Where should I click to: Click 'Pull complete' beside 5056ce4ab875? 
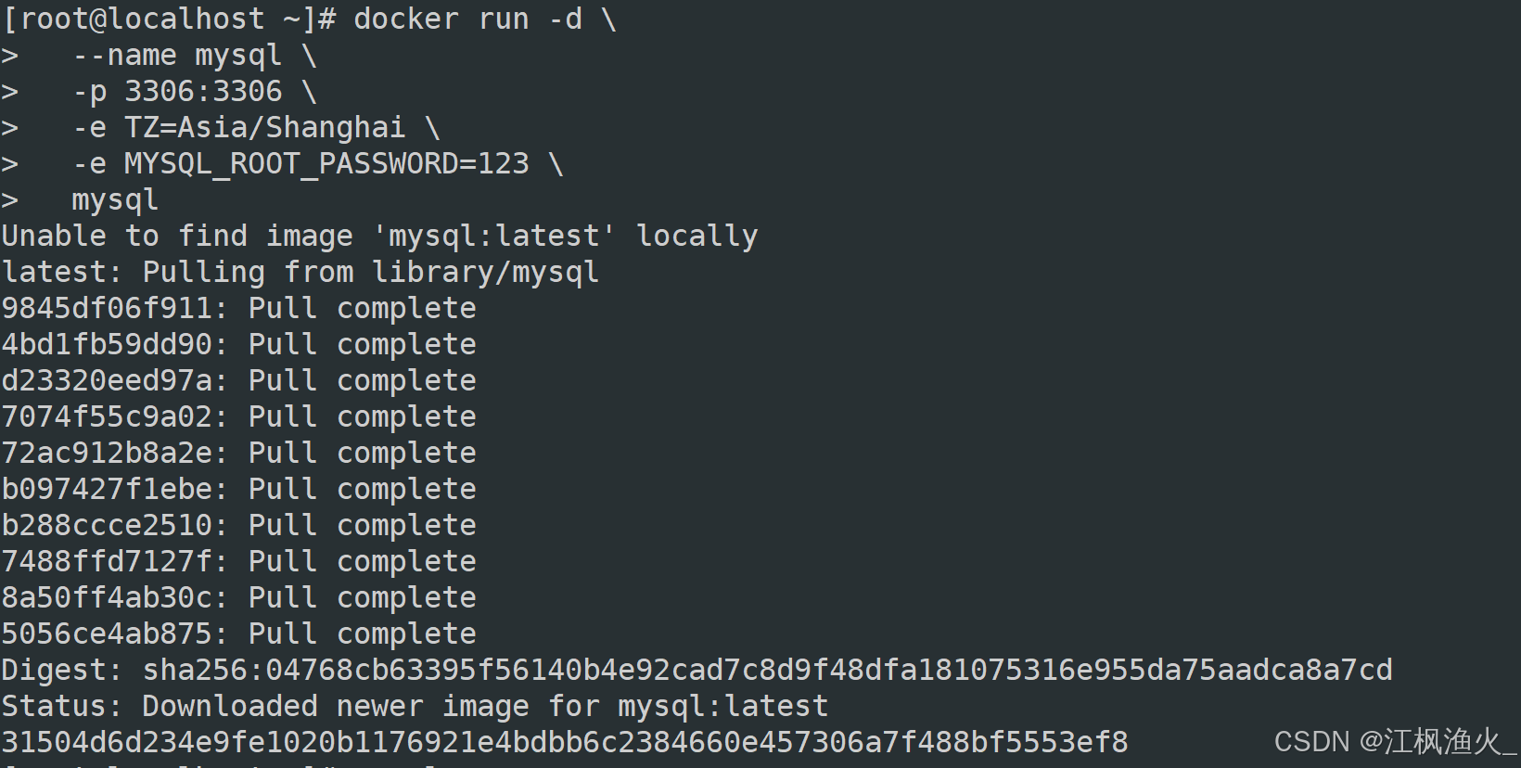tap(363, 634)
